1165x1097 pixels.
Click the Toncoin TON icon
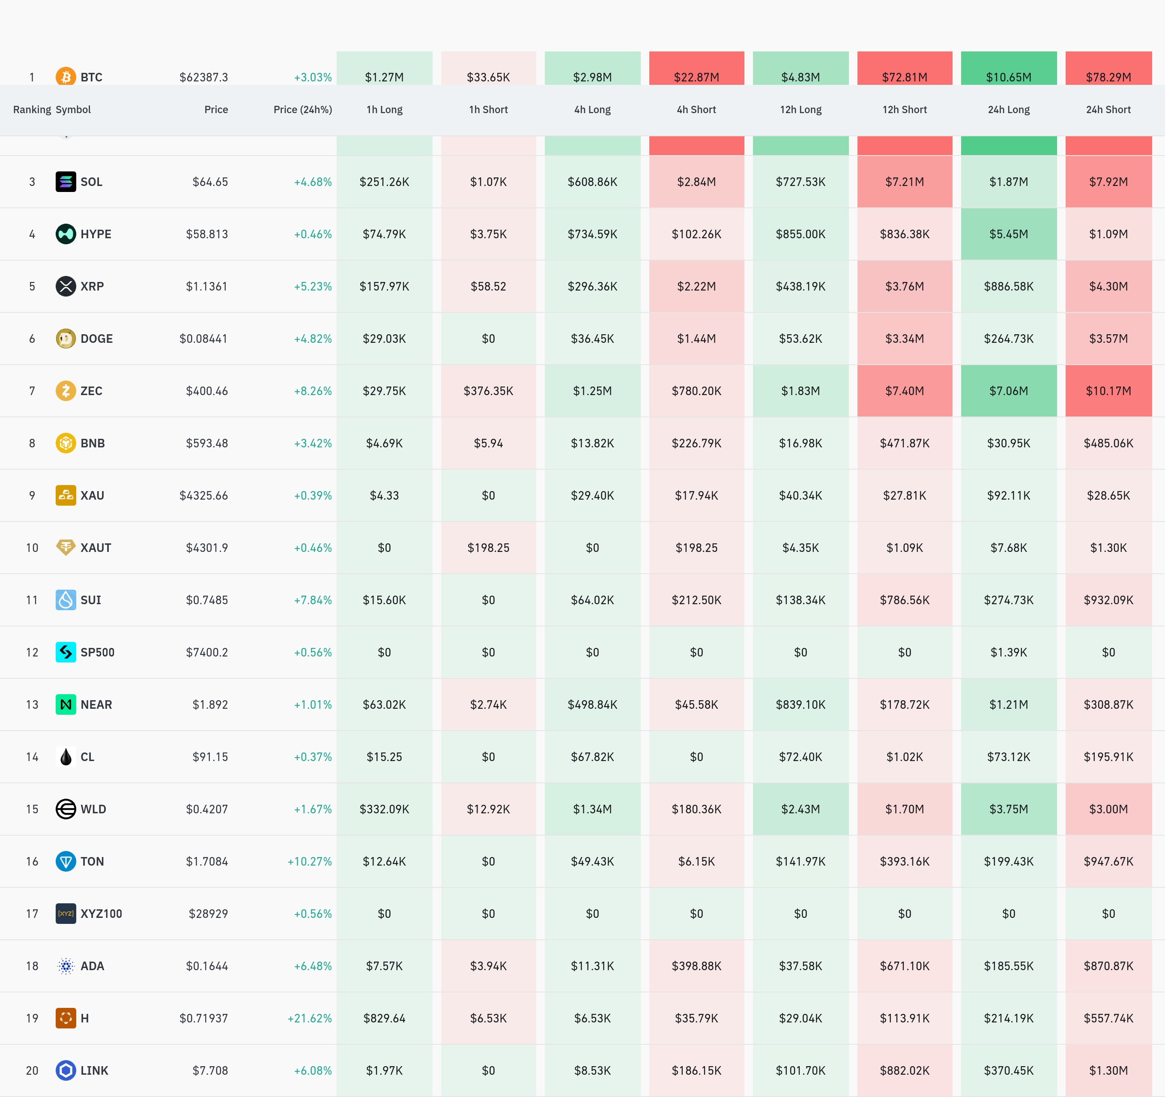tap(66, 861)
